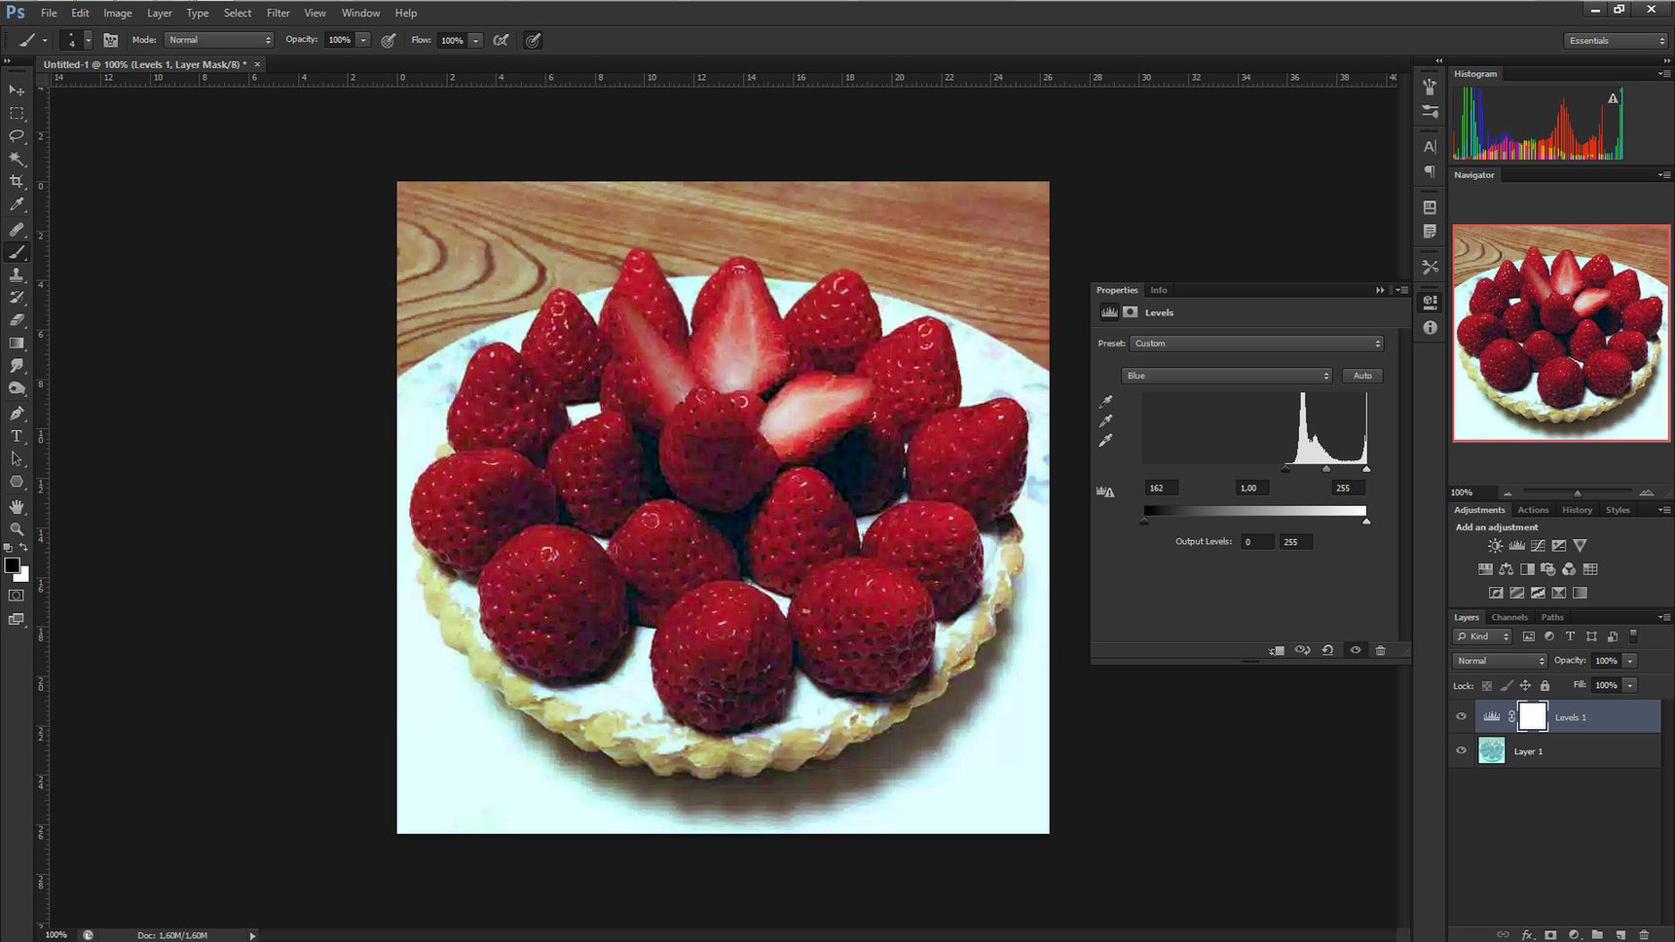Reset Levels adjustment to defaults

[x=1327, y=650]
